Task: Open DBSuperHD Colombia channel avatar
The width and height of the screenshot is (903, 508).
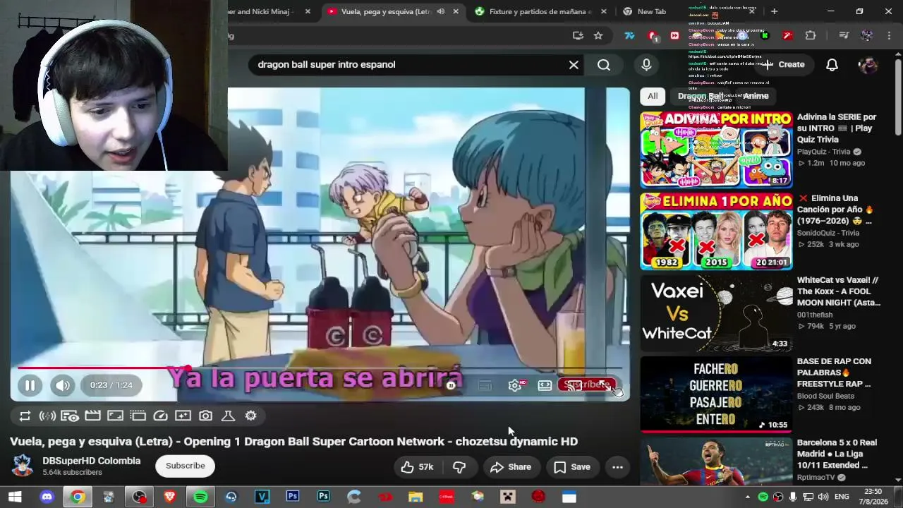Action: pyautogui.click(x=23, y=466)
